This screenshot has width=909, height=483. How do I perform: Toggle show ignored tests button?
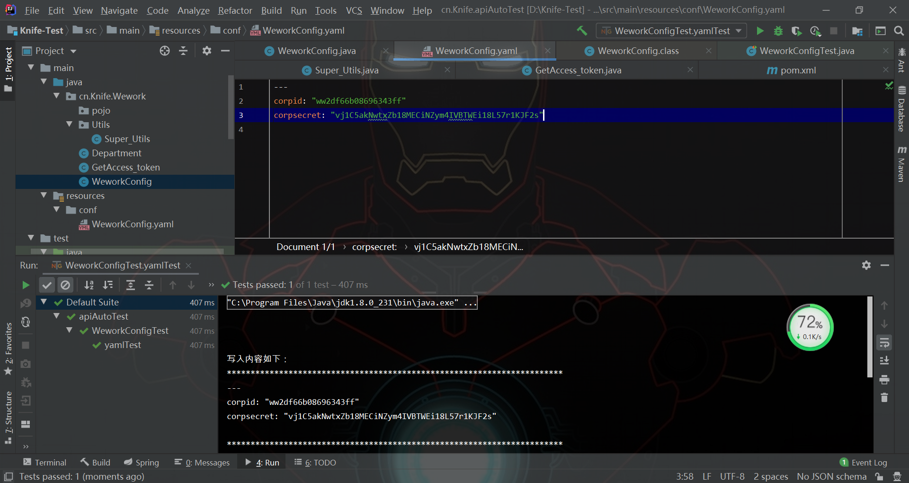[65, 285]
